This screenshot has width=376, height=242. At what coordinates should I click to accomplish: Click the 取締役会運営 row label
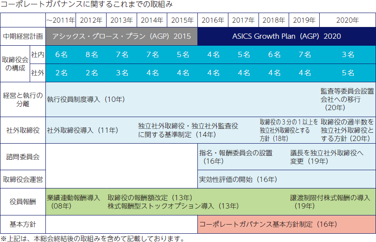[x=23, y=179]
